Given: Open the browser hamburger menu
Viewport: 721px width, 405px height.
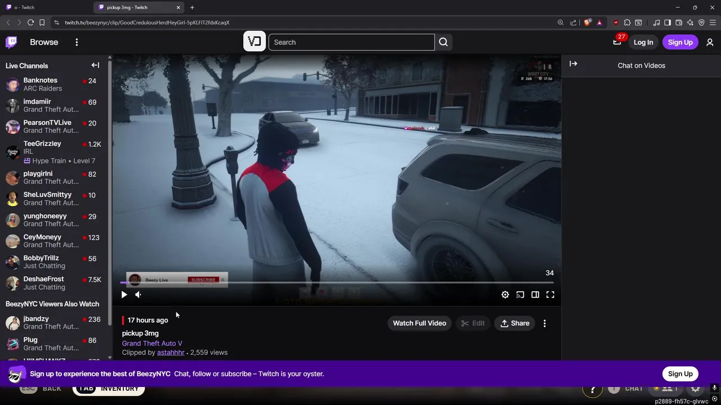Looking at the screenshot, I should click(x=713, y=22).
